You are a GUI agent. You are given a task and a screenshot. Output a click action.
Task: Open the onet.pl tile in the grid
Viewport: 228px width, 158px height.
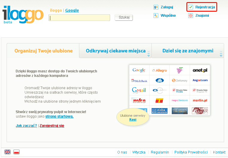[x=200, y=70]
